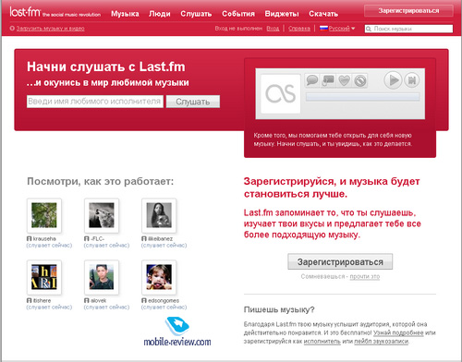
Task: Click the user icon beside itishere
Action: click(x=30, y=300)
